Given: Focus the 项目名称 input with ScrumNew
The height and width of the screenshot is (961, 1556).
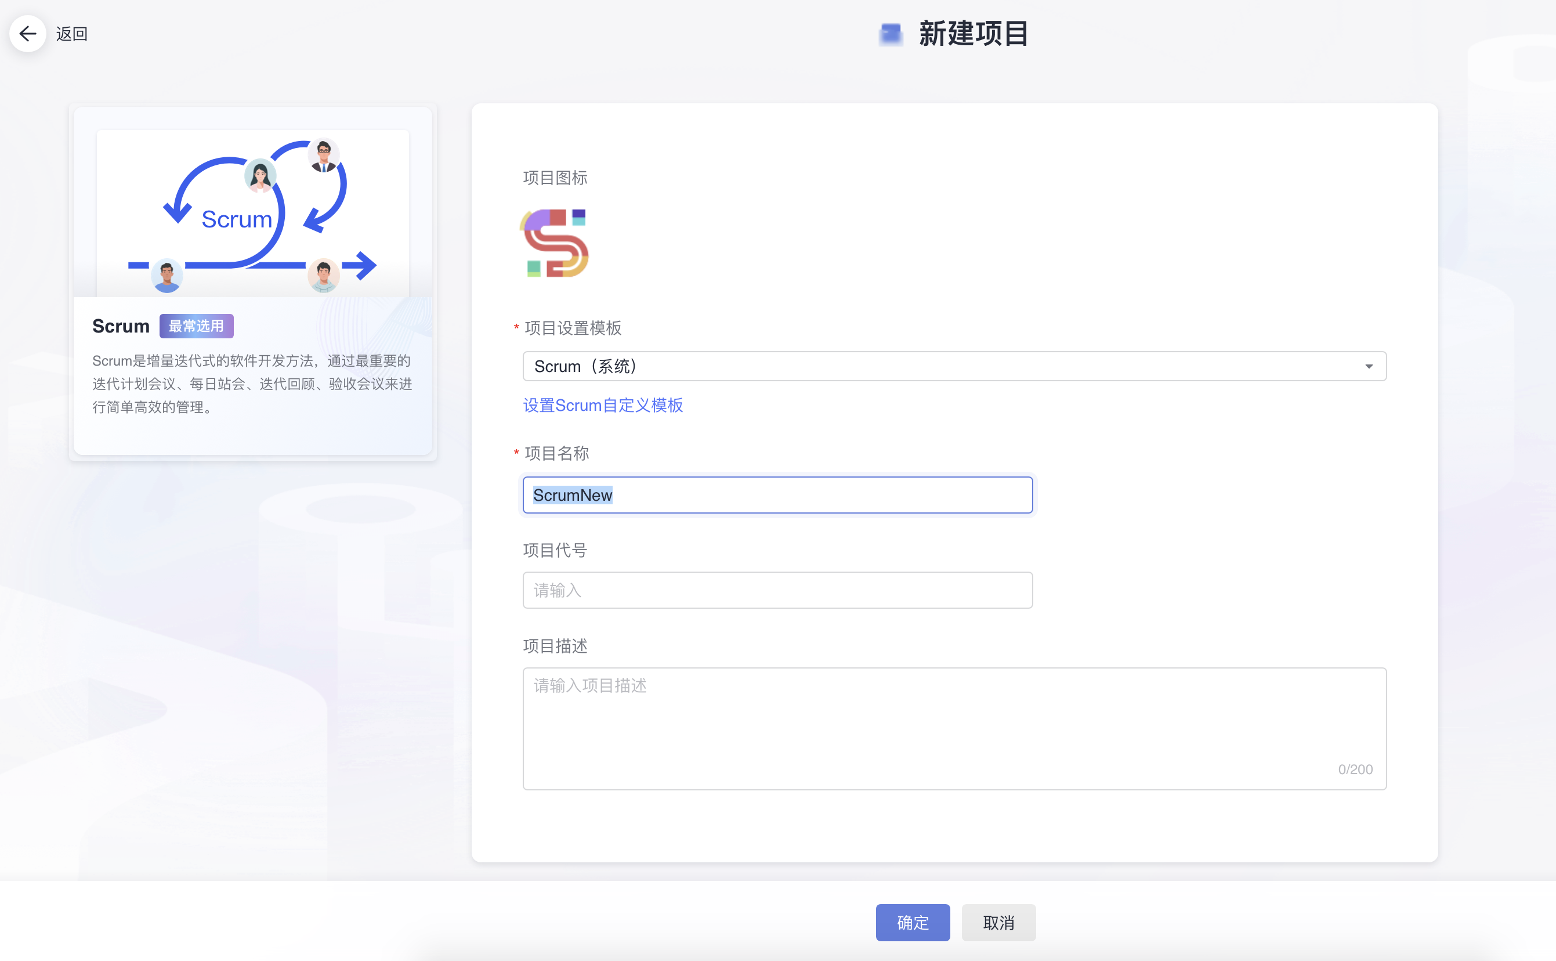Looking at the screenshot, I should (777, 495).
